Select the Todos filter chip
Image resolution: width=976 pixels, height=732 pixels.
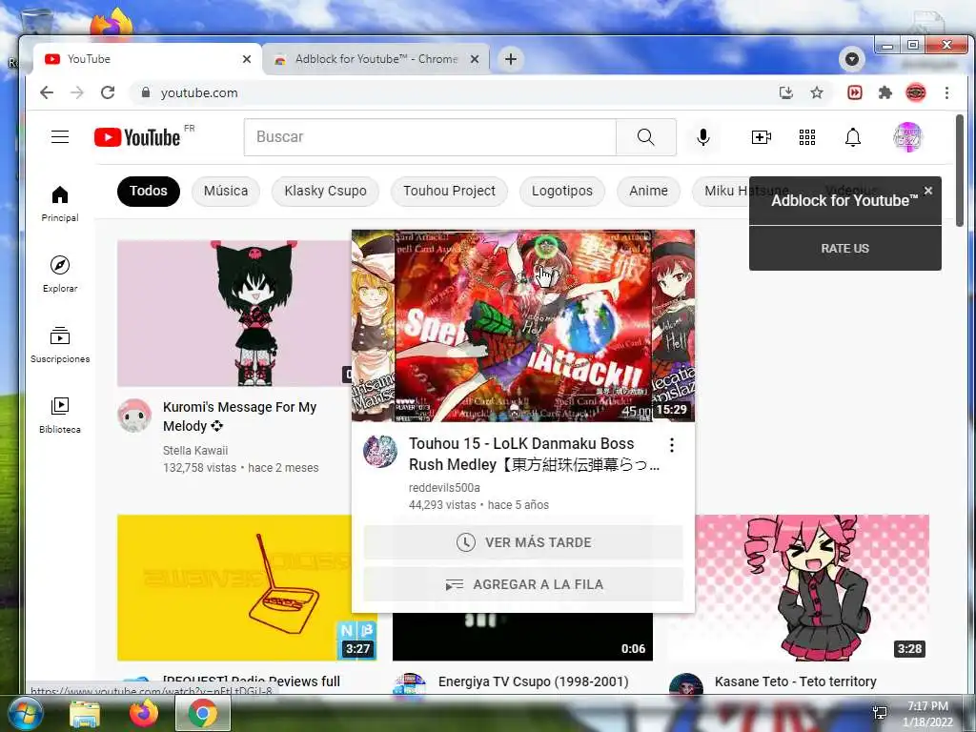tap(148, 191)
